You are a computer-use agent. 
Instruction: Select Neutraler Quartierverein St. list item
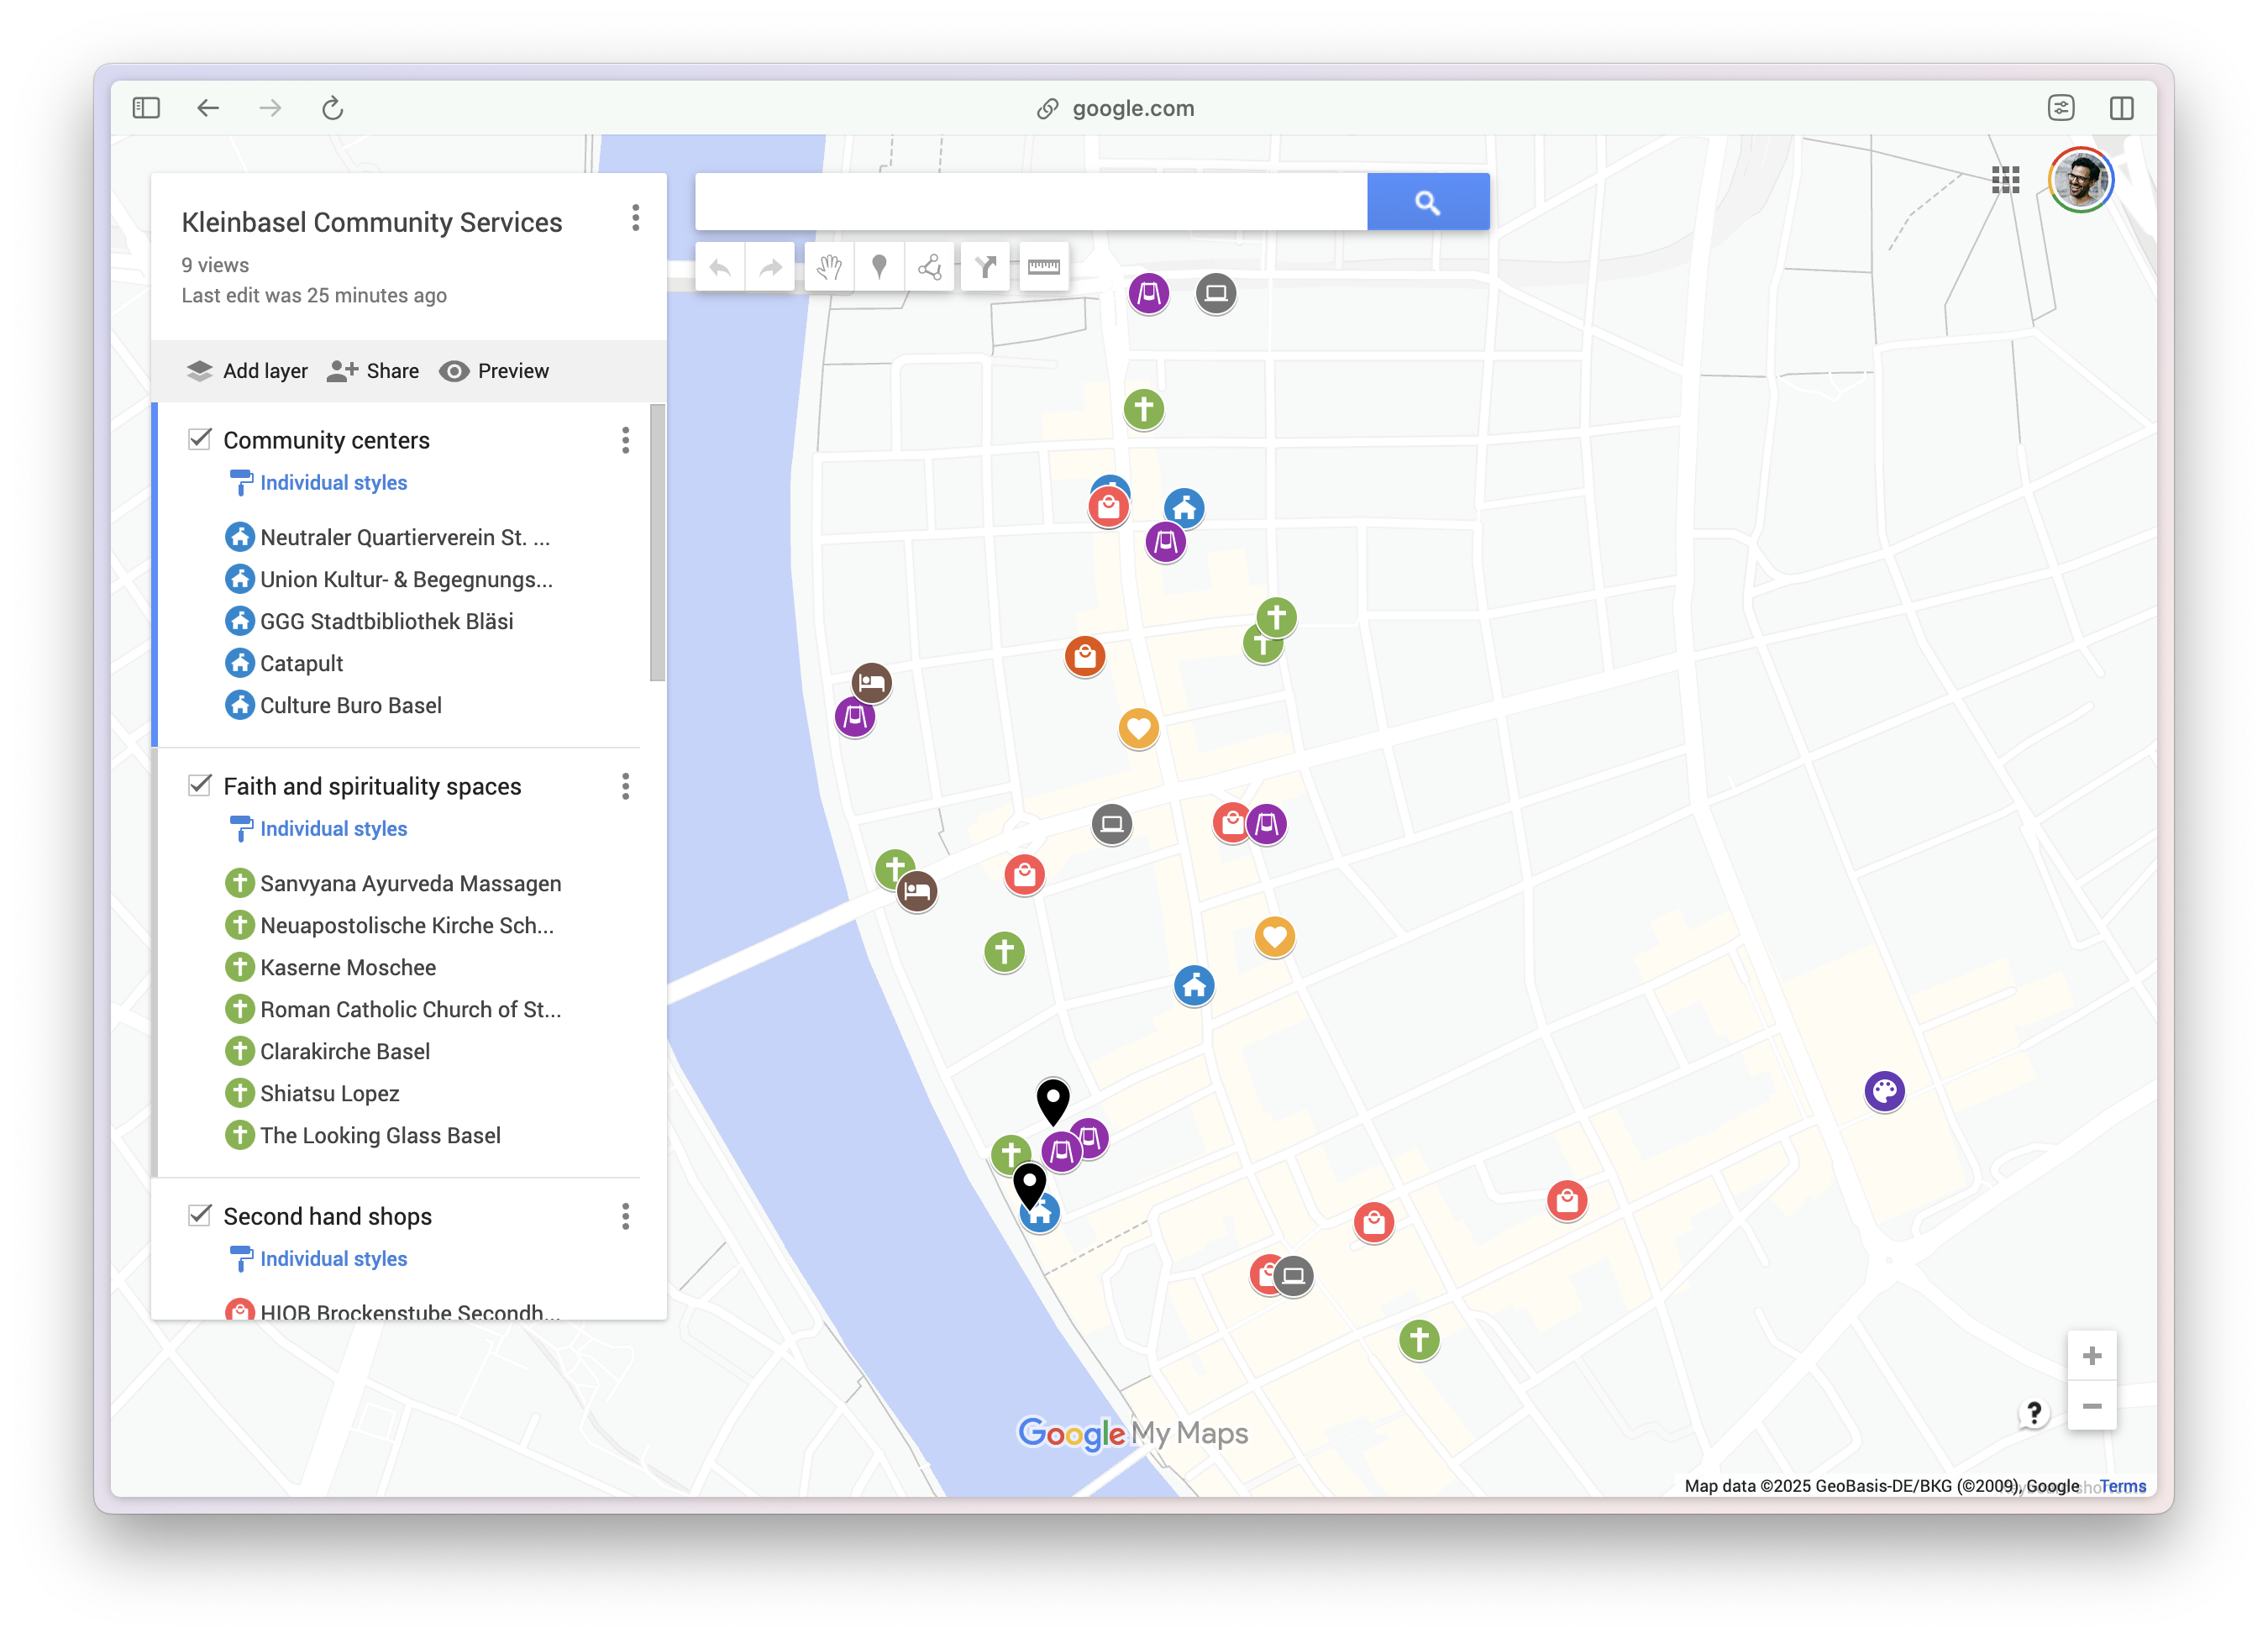pyautogui.click(x=405, y=537)
